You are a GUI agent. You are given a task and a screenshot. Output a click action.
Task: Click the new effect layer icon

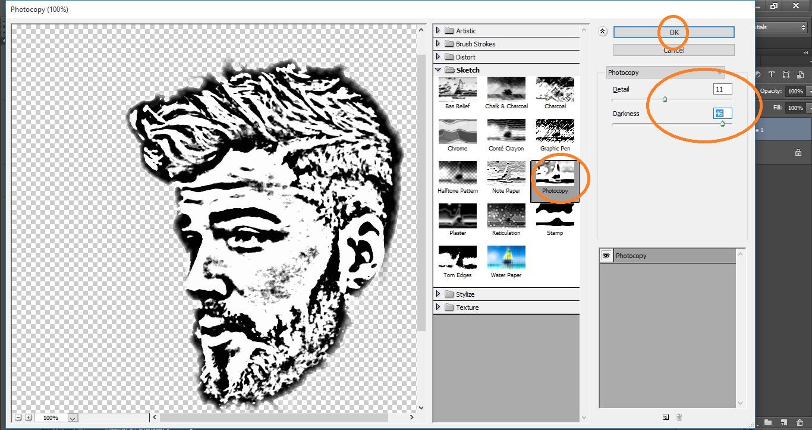pos(666,418)
